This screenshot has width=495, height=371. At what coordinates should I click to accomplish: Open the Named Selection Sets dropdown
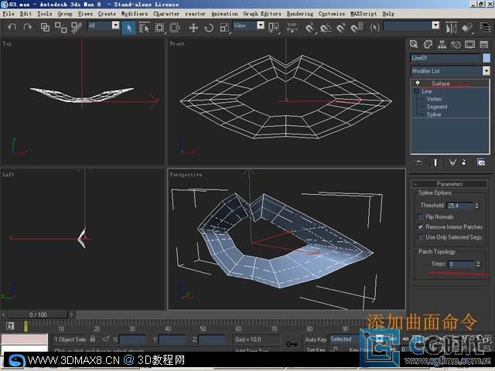coord(435,26)
